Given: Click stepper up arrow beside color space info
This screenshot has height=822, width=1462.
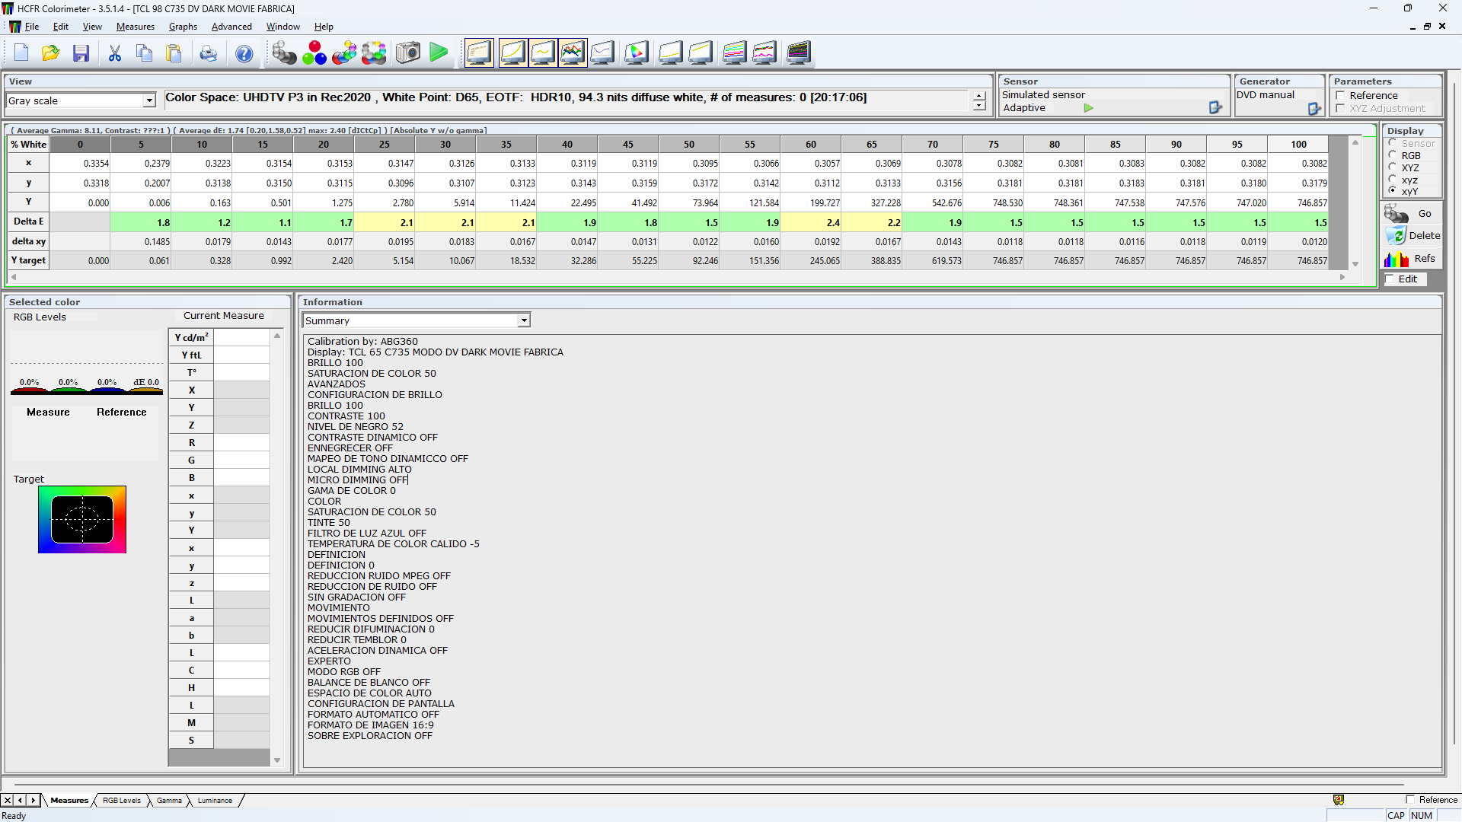Looking at the screenshot, I should point(979,96).
